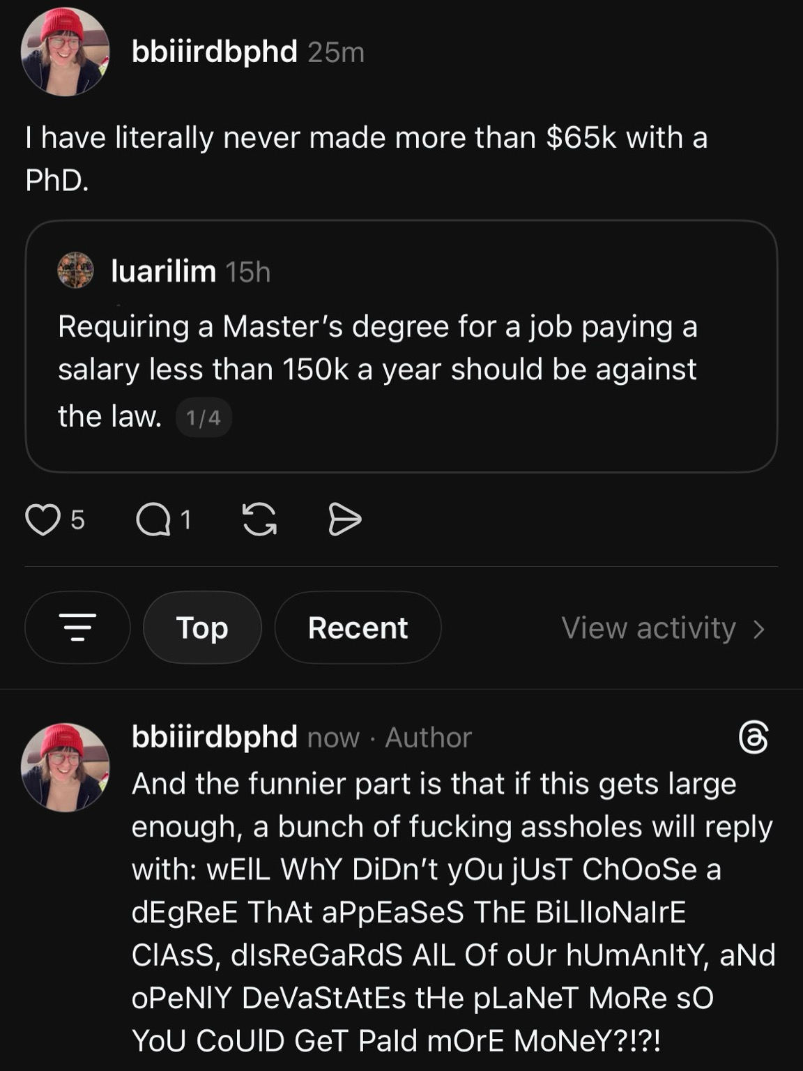Viewport: 803px width, 1071px height.
Task: View the like count of 5
Action: pos(78,520)
